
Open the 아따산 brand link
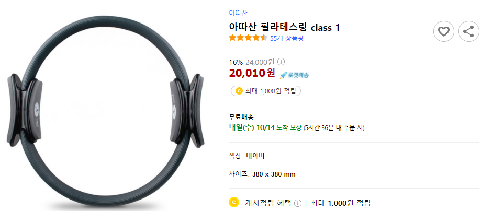point(238,13)
